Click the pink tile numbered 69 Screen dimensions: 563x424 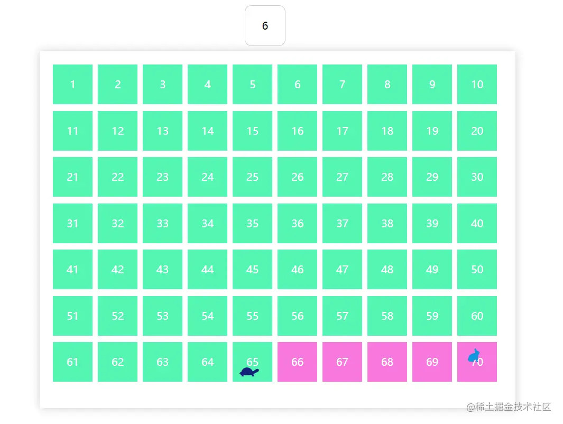point(432,362)
